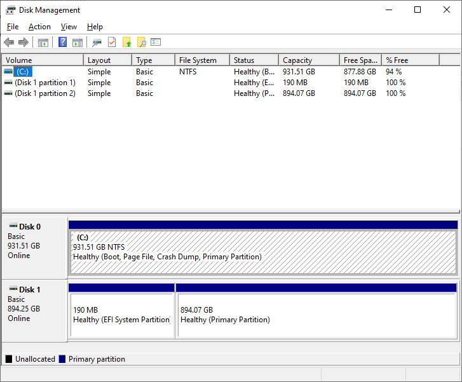The width and height of the screenshot is (462, 382).
Task: Click 190 MB capacity cell in list
Action: (295, 83)
